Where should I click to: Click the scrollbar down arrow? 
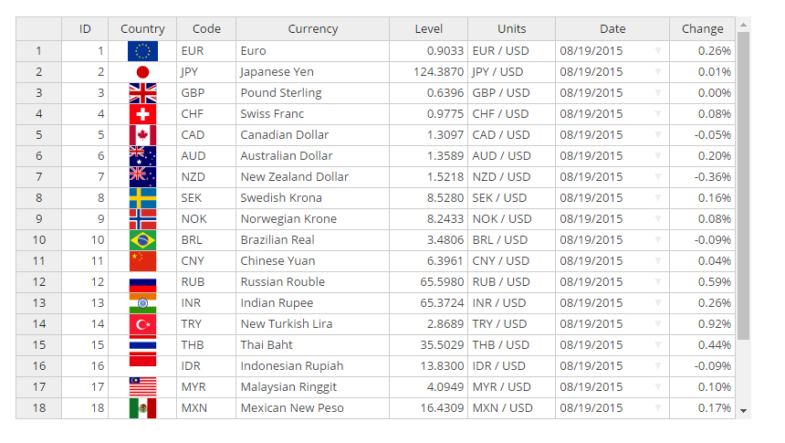pos(743,412)
